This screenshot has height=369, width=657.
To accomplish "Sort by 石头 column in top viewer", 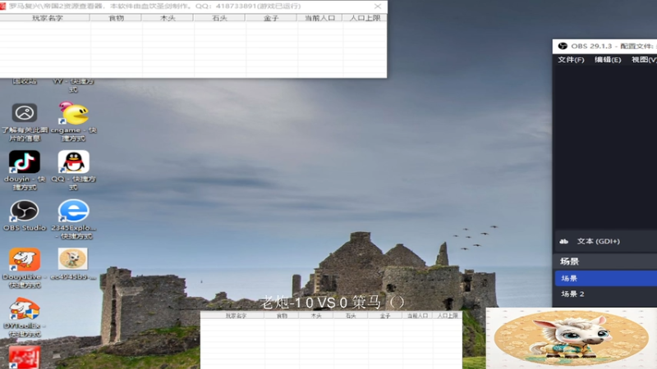I will (219, 18).
